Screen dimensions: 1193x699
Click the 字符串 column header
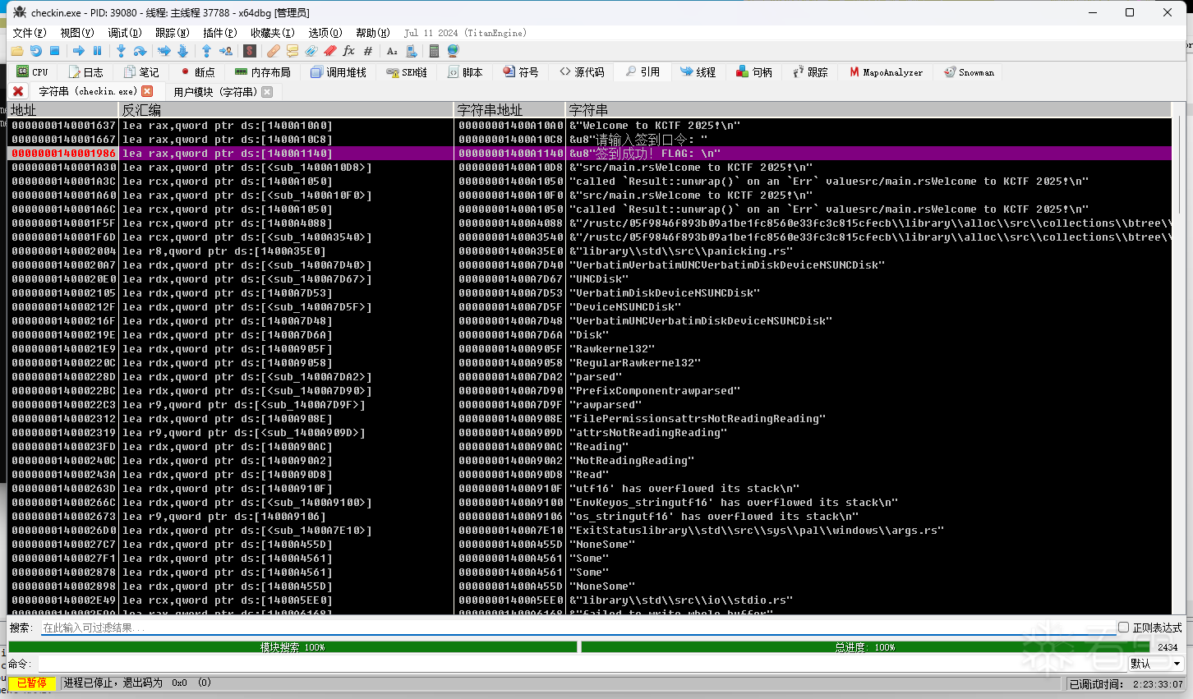(868, 109)
